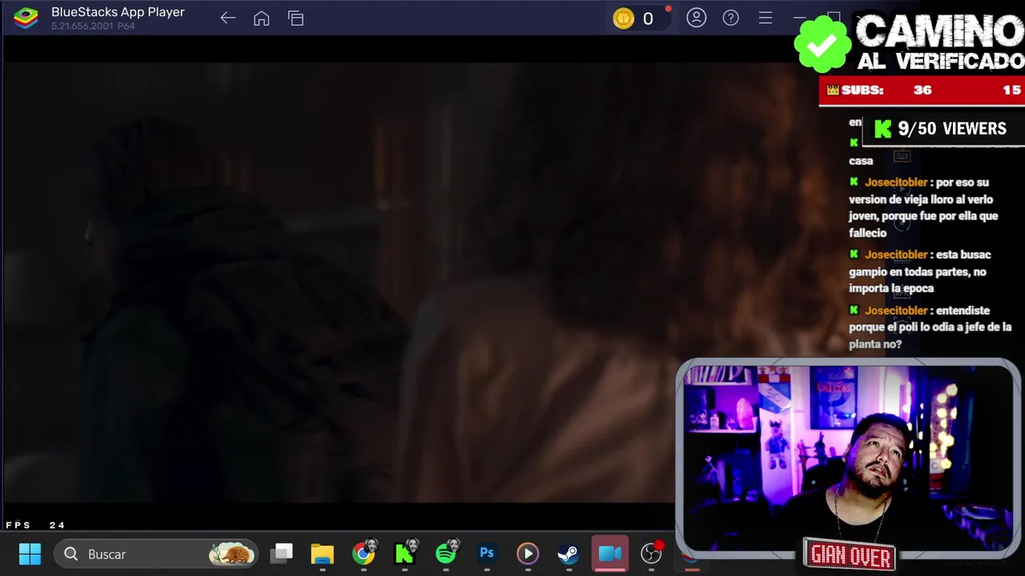This screenshot has width=1025, height=576.
Task: Click the Buscar taskbar search box
Action: [156, 554]
